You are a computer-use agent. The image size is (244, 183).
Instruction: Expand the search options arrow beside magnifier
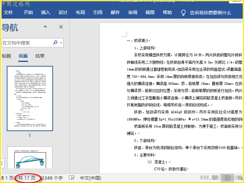(x=61, y=43)
